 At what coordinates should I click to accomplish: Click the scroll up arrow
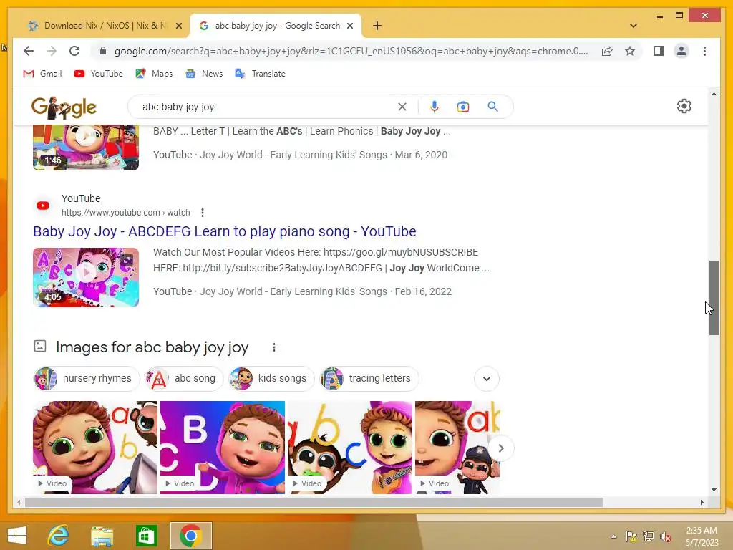[714, 94]
